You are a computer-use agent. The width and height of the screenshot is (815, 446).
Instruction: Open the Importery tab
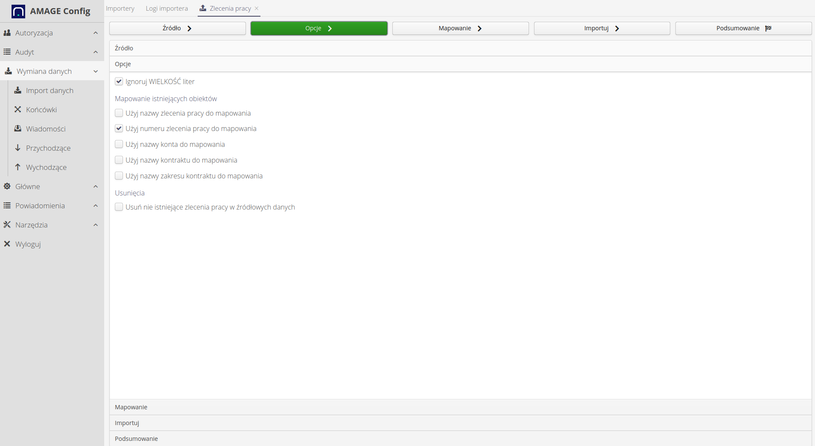(x=120, y=9)
